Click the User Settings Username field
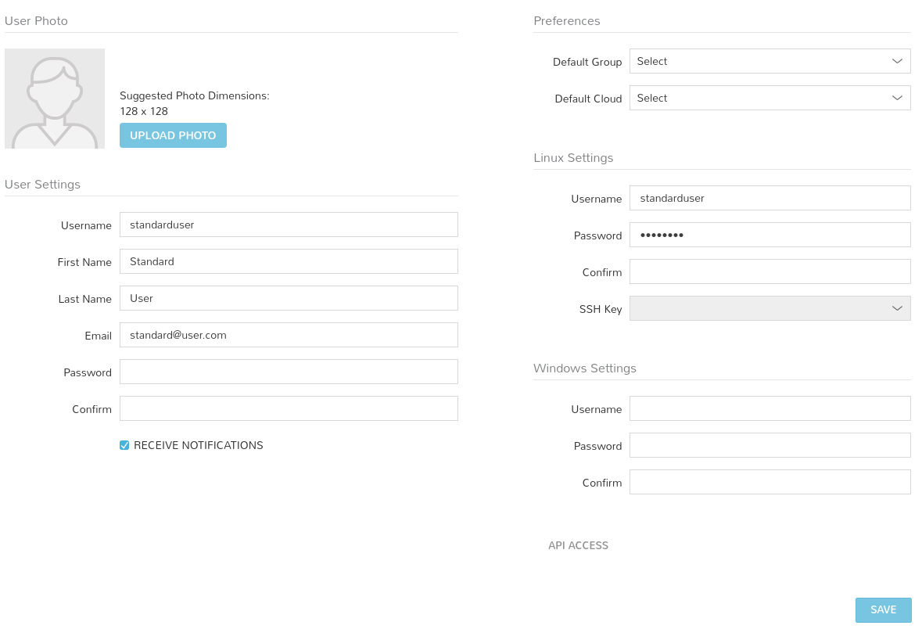The image size is (922, 629). [289, 225]
